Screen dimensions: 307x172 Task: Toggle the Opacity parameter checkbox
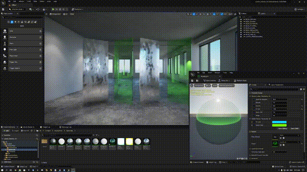pyautogui.click(x=254, y=106)
